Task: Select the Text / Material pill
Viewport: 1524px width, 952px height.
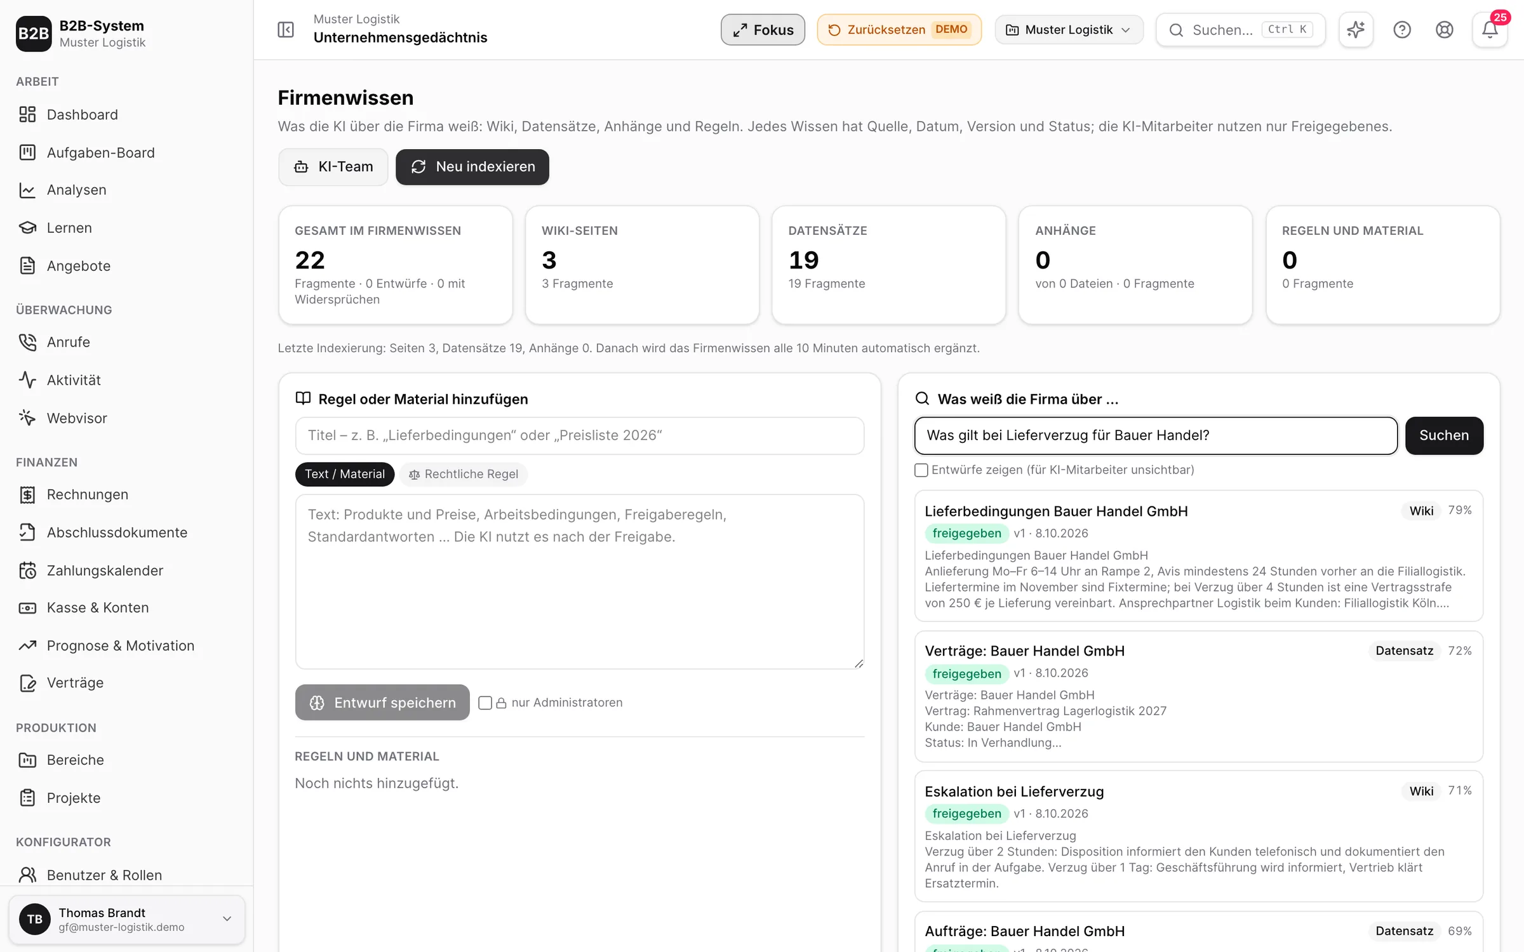Action: (x=345, y=474)
